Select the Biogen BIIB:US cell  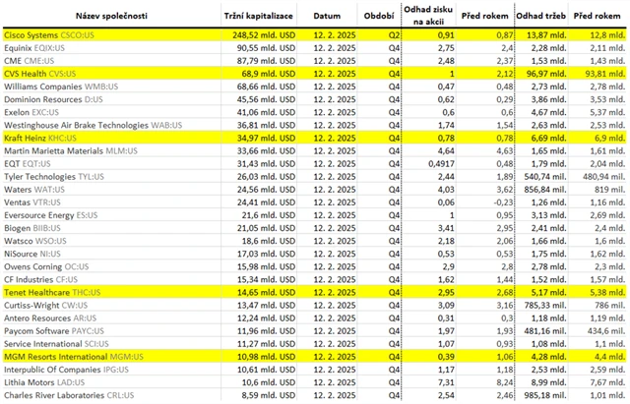pyautogui.click(x=32, y=228)
